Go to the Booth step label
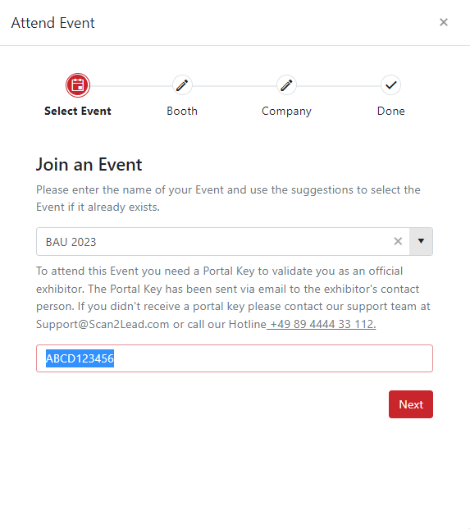The height and width of the screenshot is (529, 470). [x=182, y=111]
